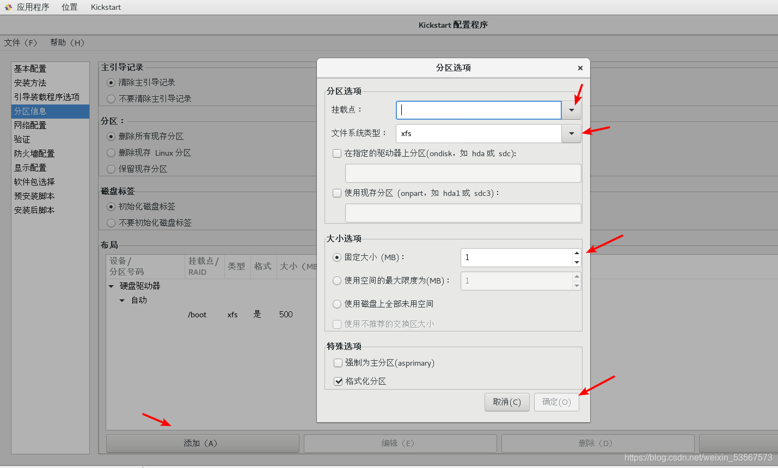The height and width of the screenshot is (468, 778).
Task: Open the 文件系统类型 dropdown arrow
Action: pyautogui.click(x=571, y=133)
